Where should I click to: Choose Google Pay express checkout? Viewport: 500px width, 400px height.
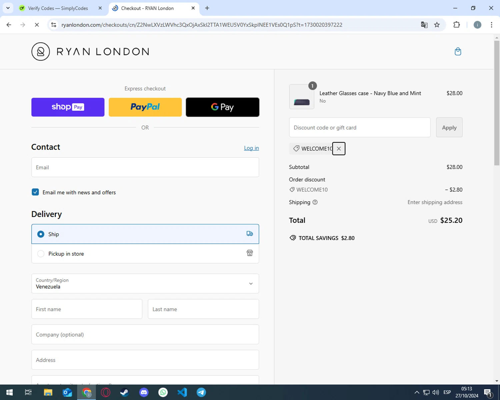pos(222,107)
